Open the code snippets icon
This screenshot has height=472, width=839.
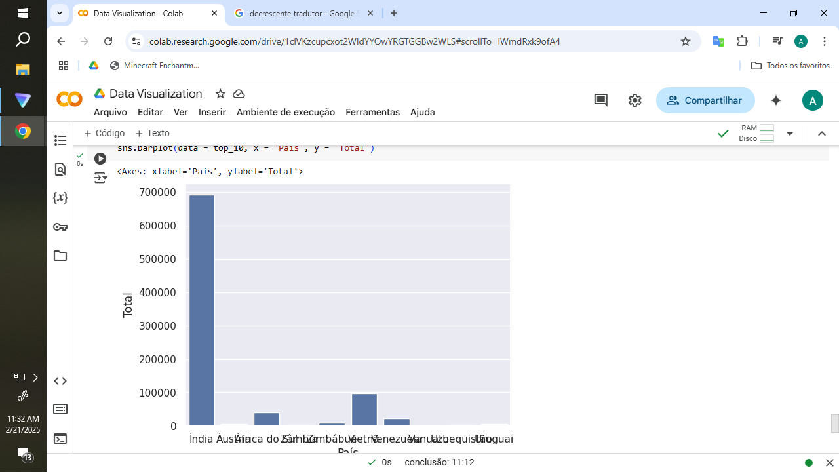tap(60, 381)
